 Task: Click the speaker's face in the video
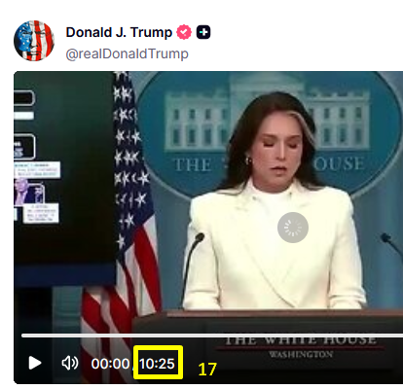(278, 156)
